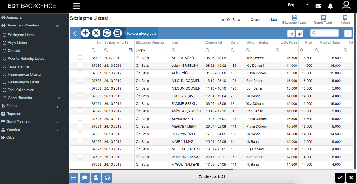Refresh the contract list
The height and width of the screenshot is (184, 357).
107,33
